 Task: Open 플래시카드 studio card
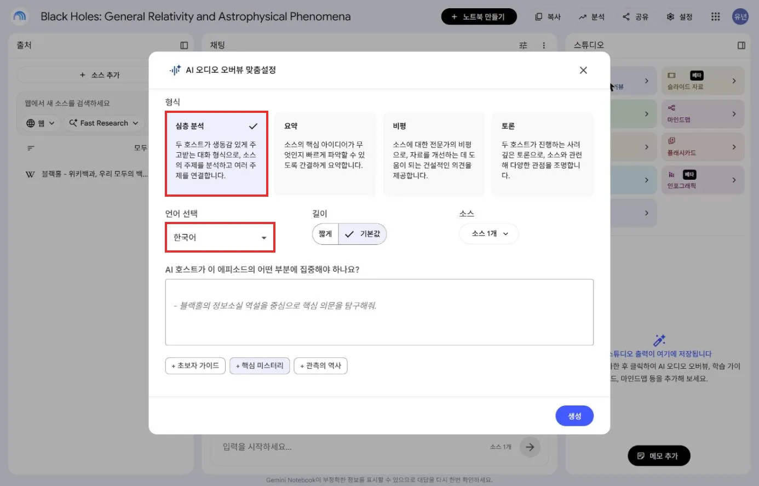point(703,147)
